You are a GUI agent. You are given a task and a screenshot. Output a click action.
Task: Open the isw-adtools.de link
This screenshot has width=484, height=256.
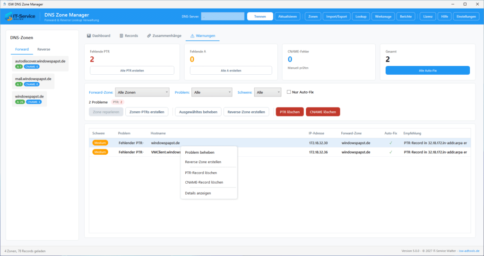469,251
